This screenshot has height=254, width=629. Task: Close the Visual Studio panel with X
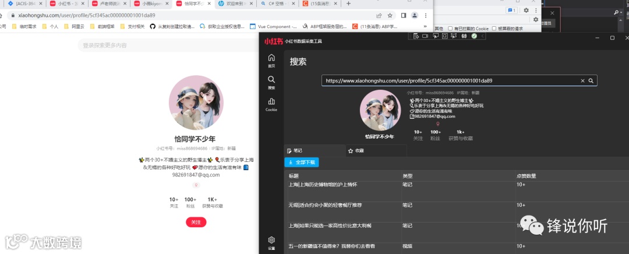click(x=552, y=13)
